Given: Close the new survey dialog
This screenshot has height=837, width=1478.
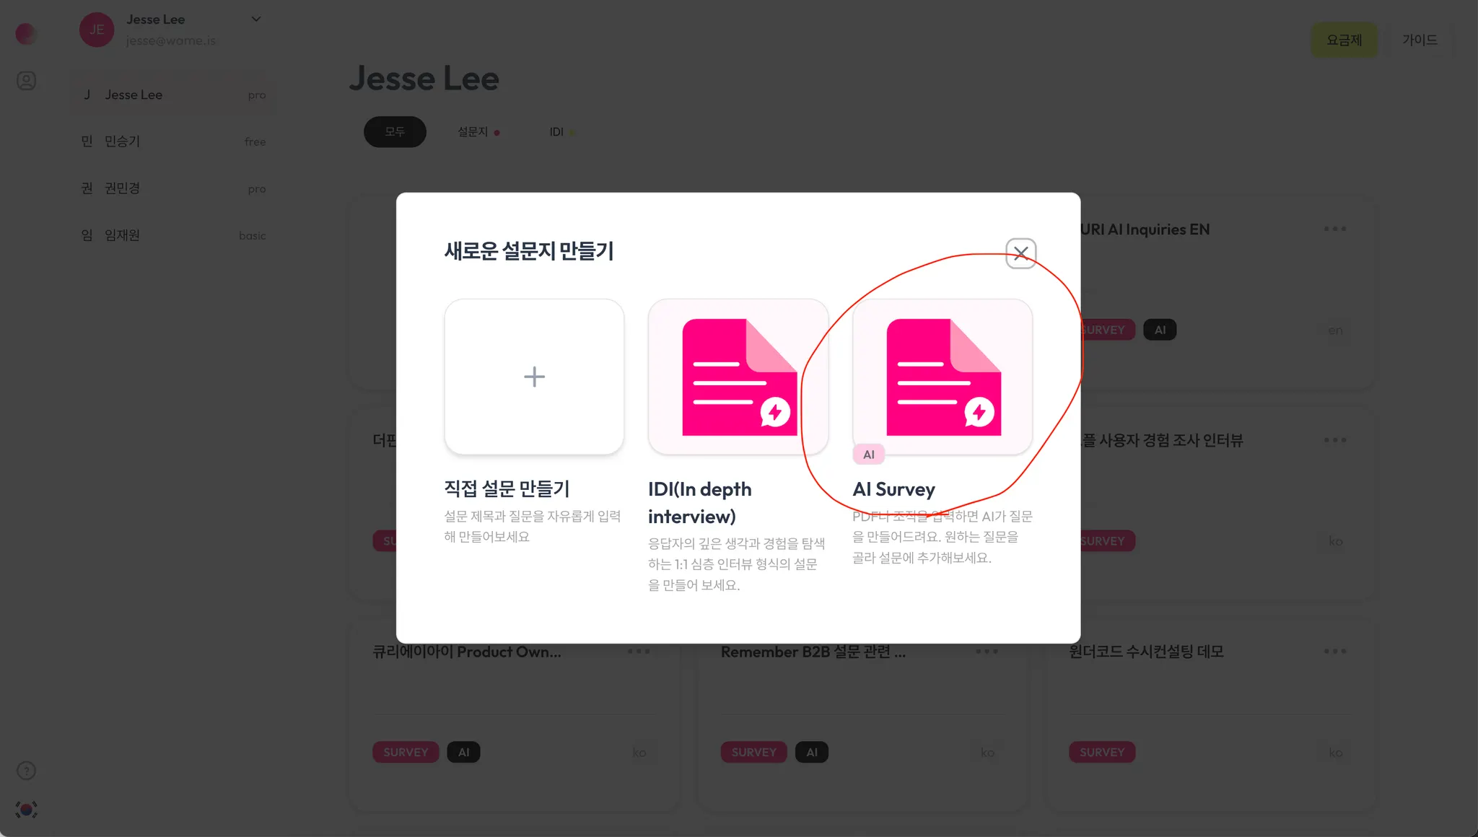Looking at the screenshot, I should point(1020,253).
